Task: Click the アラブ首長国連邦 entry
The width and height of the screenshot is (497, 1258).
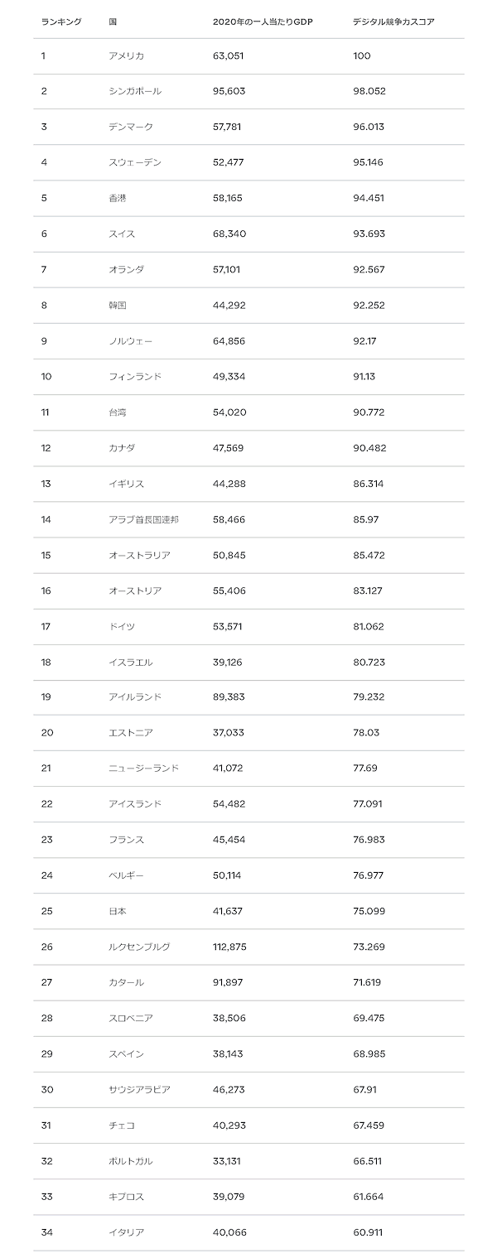Action: pos(144,518)
